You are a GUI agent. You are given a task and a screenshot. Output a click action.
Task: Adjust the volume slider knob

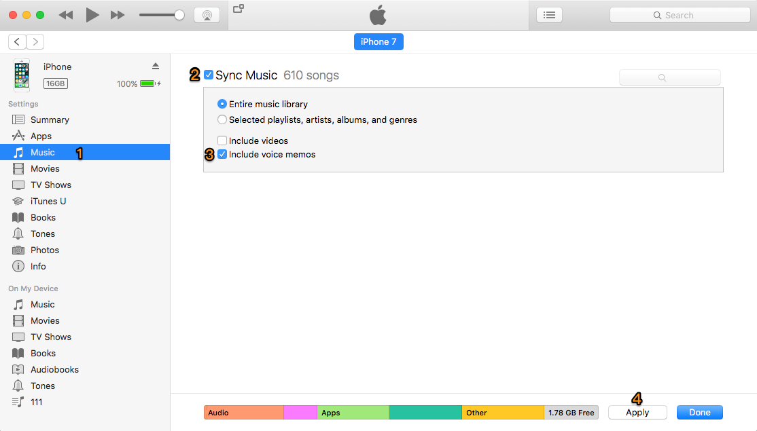[x=179, y=15]
